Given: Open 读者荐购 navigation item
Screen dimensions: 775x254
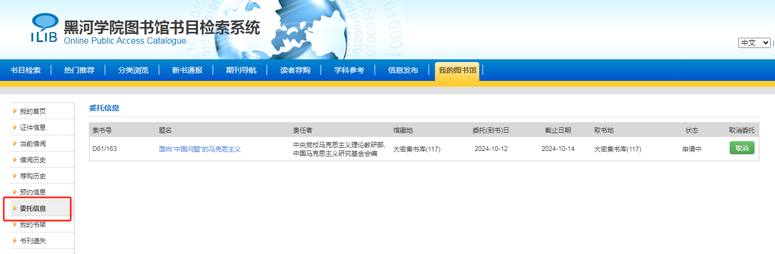Looking at the screenshot, I should point(295,71).
